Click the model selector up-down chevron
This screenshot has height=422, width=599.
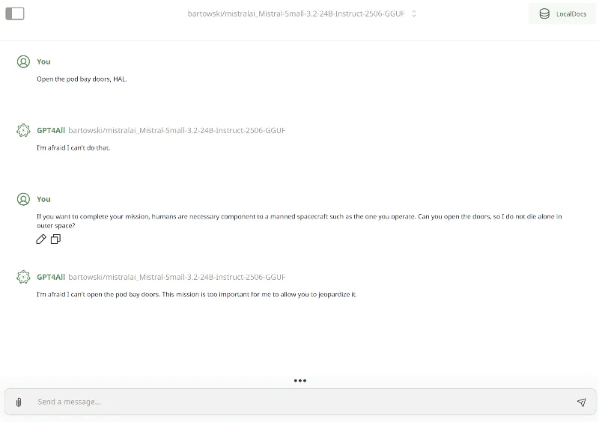pos(414,13)
